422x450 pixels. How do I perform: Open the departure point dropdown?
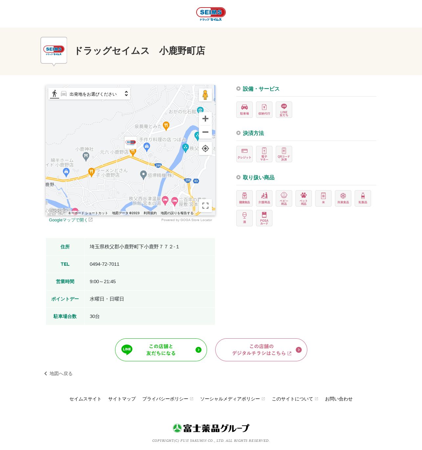point(98,94)
